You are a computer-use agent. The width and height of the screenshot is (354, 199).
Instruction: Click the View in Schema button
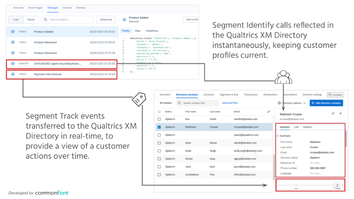point(191,20)
